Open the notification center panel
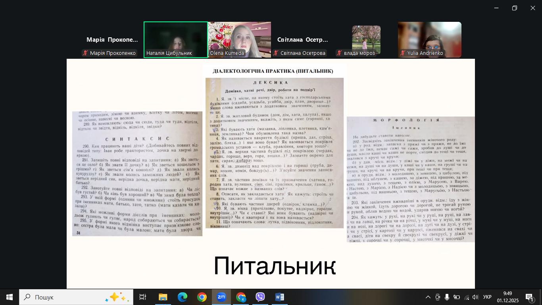The height and width of the screenshot is (305, 542). tap(529, 297)
